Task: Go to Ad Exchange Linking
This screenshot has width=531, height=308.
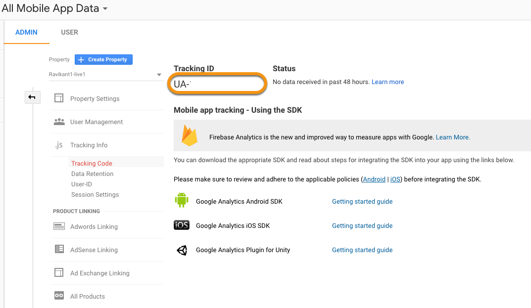Action: click(100, 273)
